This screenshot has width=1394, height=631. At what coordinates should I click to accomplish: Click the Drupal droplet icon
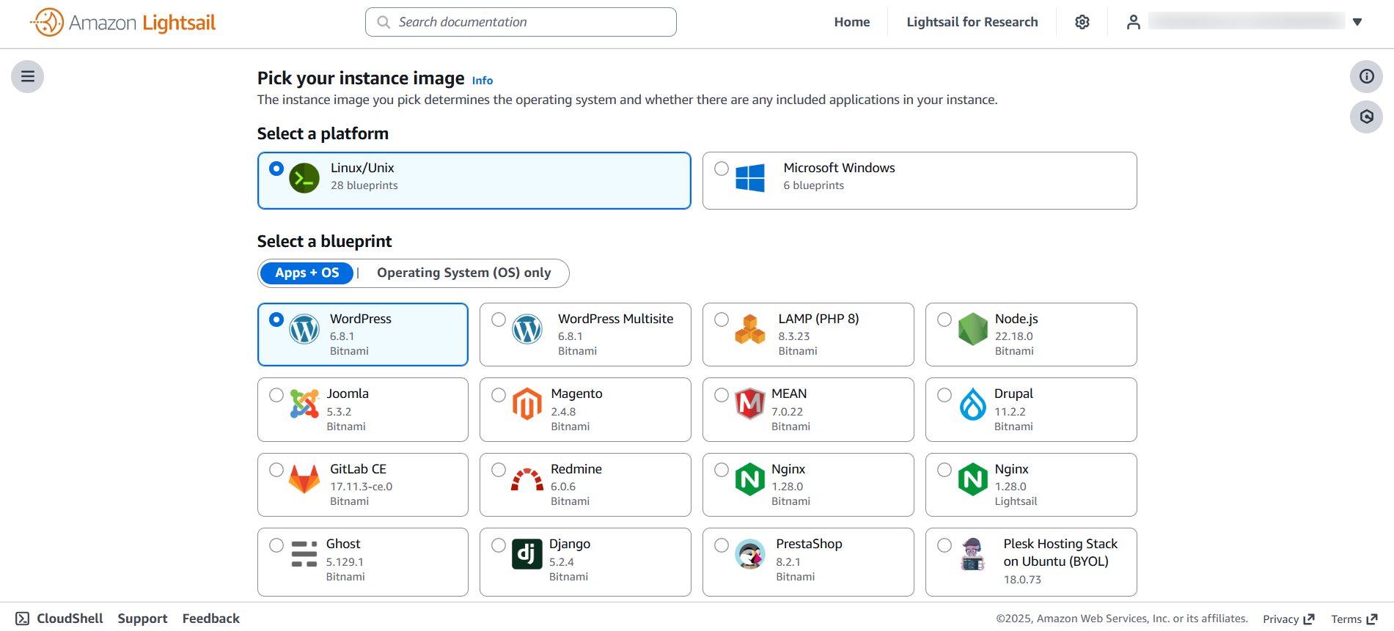click(x=973, y=404)
